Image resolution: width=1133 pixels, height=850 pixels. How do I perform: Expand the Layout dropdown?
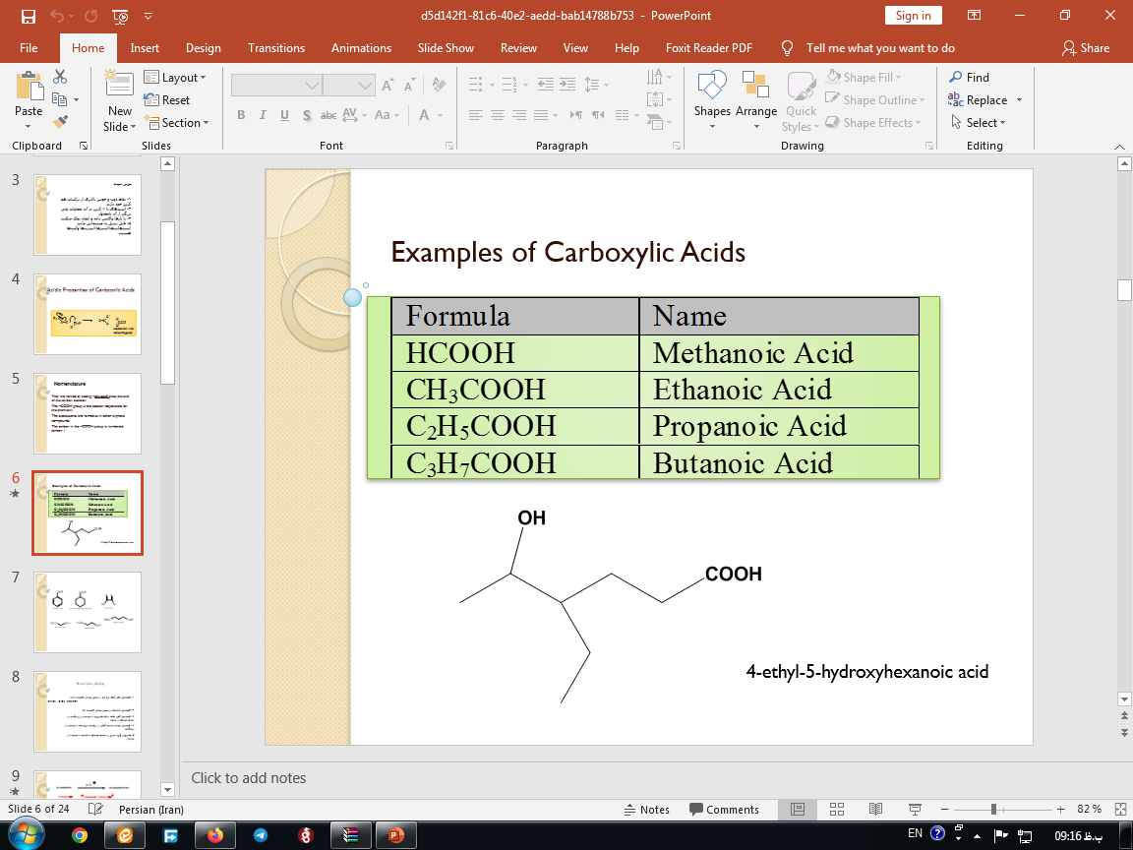pos(175,77)
